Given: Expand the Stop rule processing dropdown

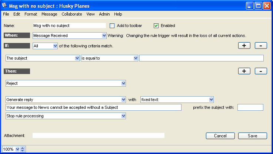Looking at the screenshot, I should point(123,116).
